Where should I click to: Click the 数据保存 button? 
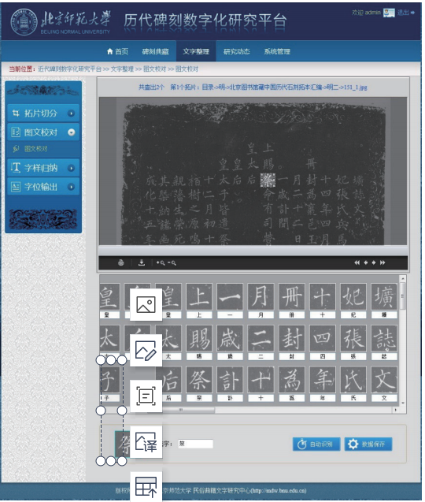pyautogui.click(x=368, y=444)
